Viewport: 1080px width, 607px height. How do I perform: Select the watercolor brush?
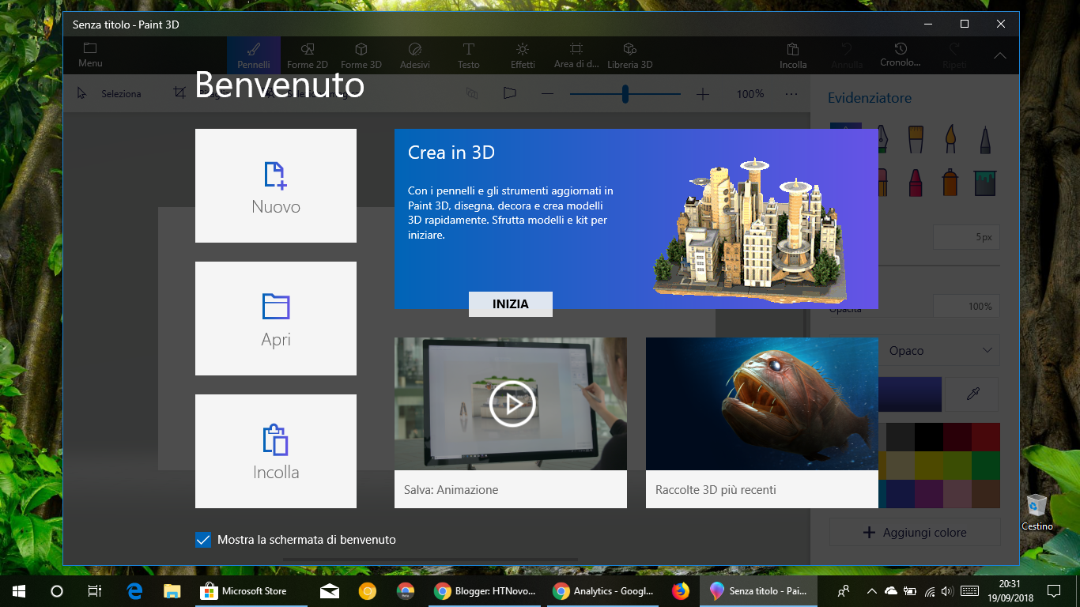[x=951, y=139]
